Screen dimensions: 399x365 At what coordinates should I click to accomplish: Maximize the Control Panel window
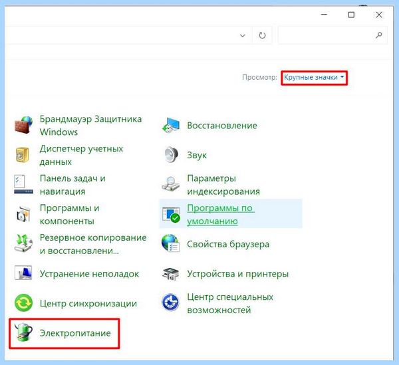[351, 15]
